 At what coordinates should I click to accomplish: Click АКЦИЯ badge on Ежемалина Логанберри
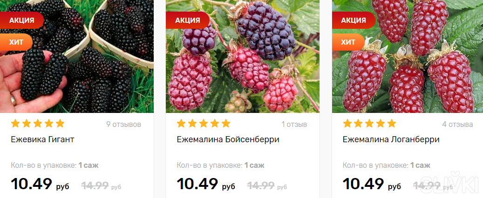tap(354, 20)
